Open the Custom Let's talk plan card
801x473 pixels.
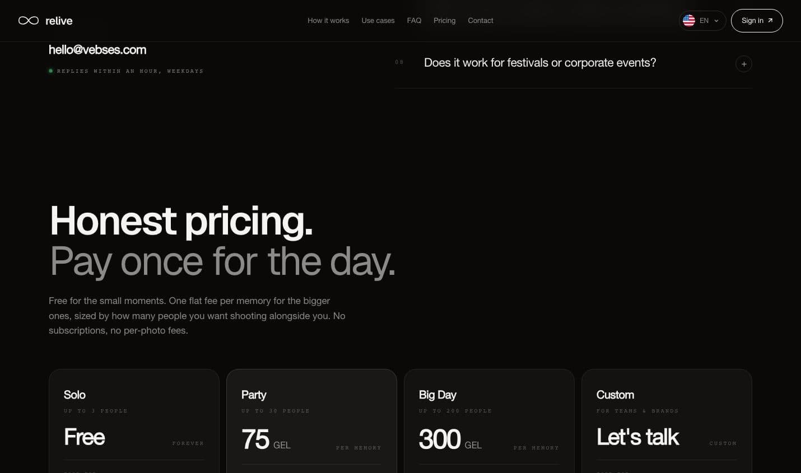click(x=667, y=421)
